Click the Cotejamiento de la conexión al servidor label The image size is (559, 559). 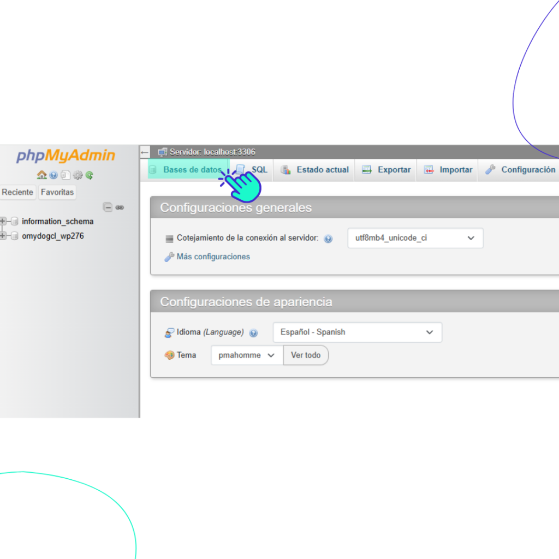click(x=247, y=238)
